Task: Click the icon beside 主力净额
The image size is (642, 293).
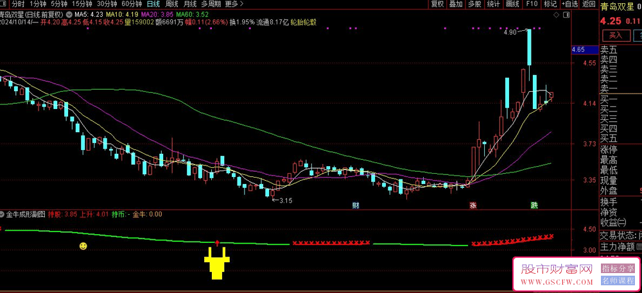Action: point(639,246)
